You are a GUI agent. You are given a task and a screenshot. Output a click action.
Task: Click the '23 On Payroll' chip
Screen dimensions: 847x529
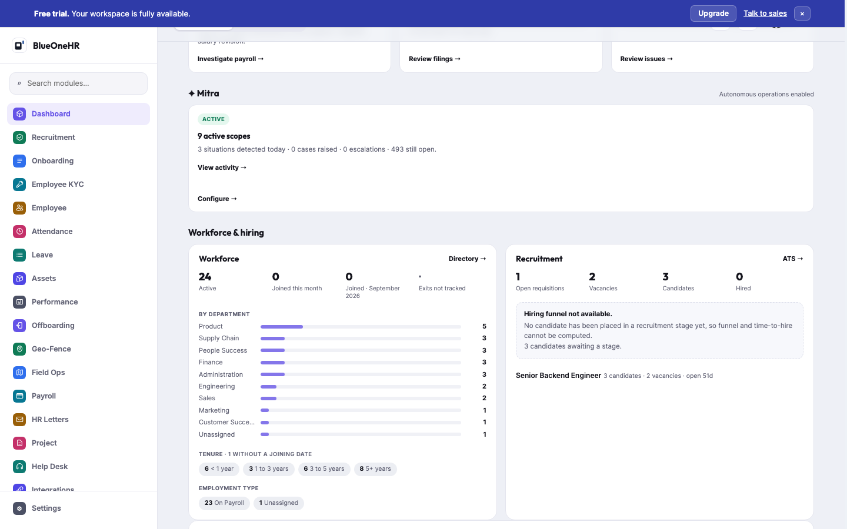[224, 503]
